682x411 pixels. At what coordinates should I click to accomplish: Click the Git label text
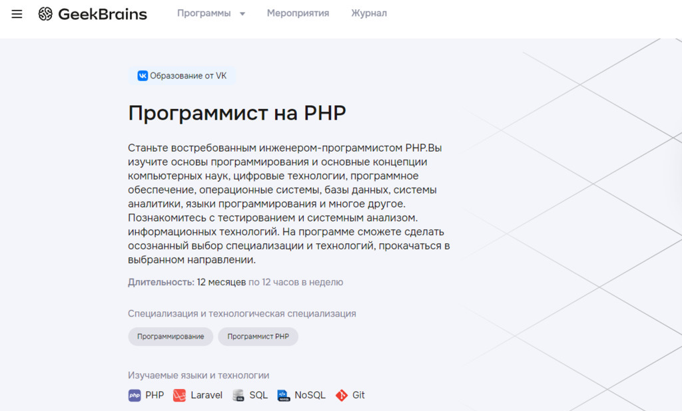358,395
